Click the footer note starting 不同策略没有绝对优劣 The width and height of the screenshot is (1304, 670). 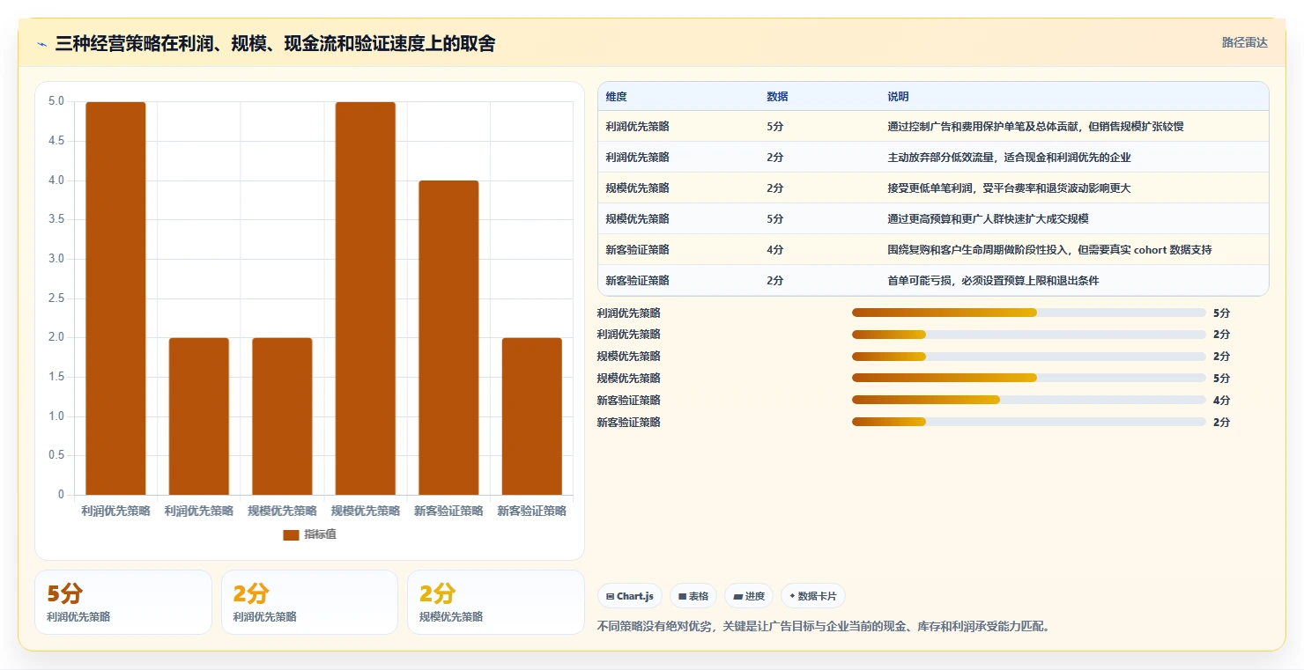824,627
